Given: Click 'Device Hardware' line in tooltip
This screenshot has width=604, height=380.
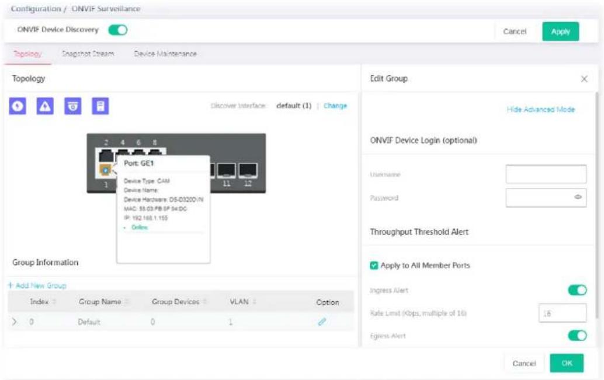Looking at the screenshot, I should click(164, 200).
